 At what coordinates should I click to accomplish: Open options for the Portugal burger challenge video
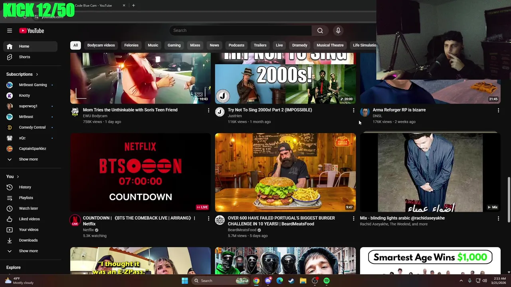pyautogui.click(x=353, y=218)
